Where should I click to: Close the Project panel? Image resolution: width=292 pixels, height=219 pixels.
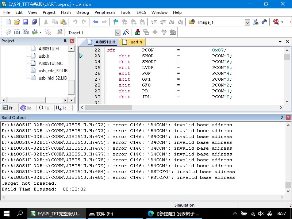click(72, 41)
